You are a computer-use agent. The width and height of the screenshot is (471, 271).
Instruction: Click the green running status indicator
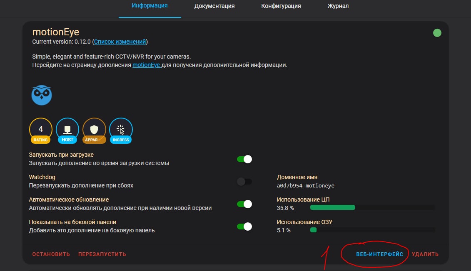pos(437,33)
